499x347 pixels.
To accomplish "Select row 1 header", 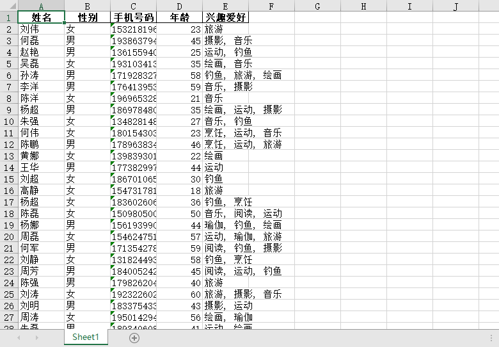I will (9, 18).
